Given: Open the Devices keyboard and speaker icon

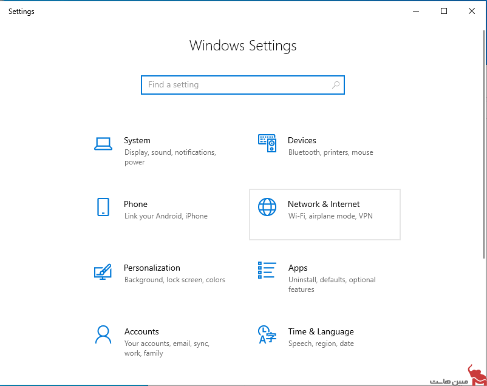Looking at the screenshot, I should point(267,143).
